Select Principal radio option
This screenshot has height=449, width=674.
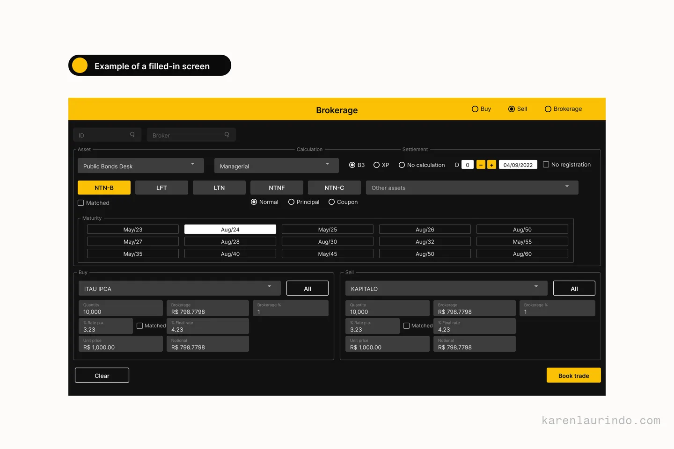point(292,202)
